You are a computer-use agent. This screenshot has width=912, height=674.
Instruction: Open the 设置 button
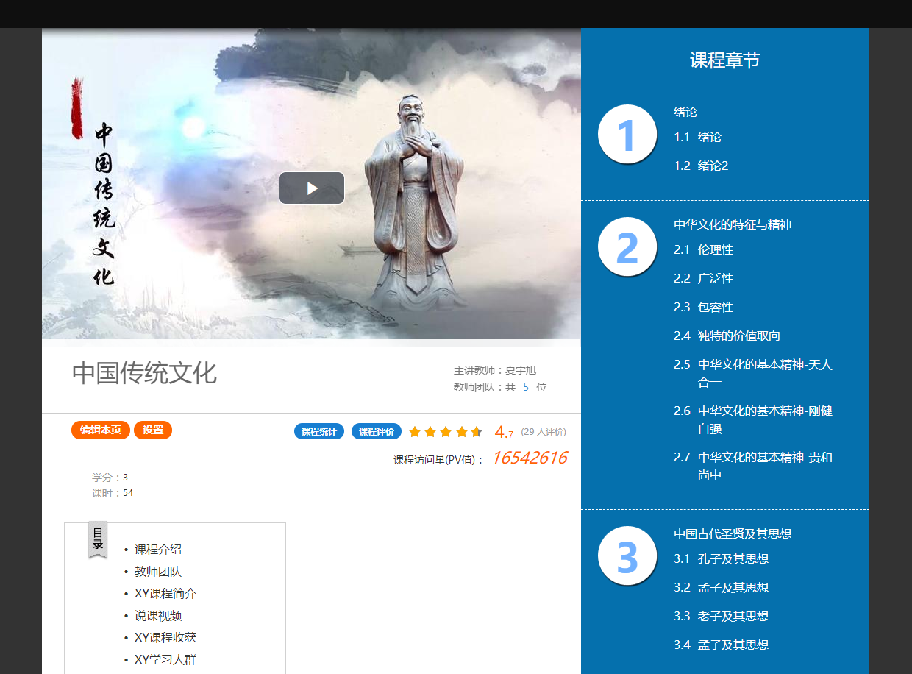[x=153, y=430]
